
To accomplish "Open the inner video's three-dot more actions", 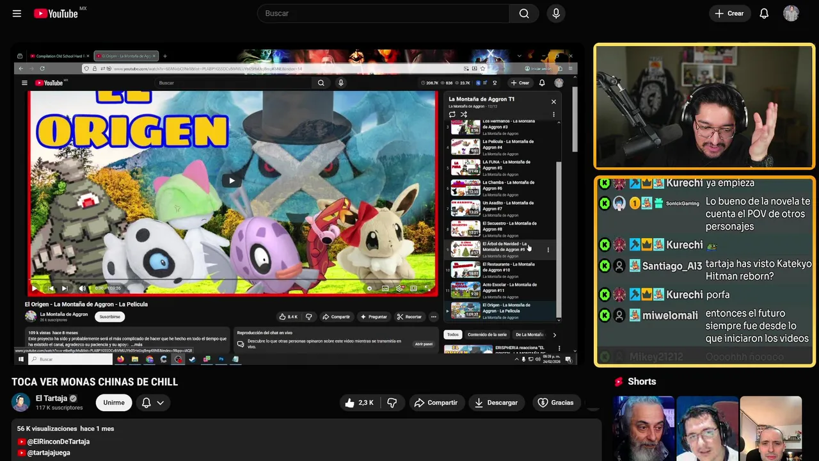I will 433,317.
